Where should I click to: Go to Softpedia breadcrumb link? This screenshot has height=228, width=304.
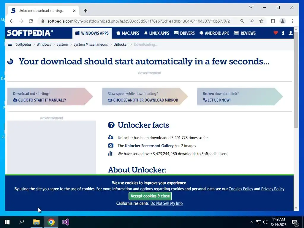[23, 45]
